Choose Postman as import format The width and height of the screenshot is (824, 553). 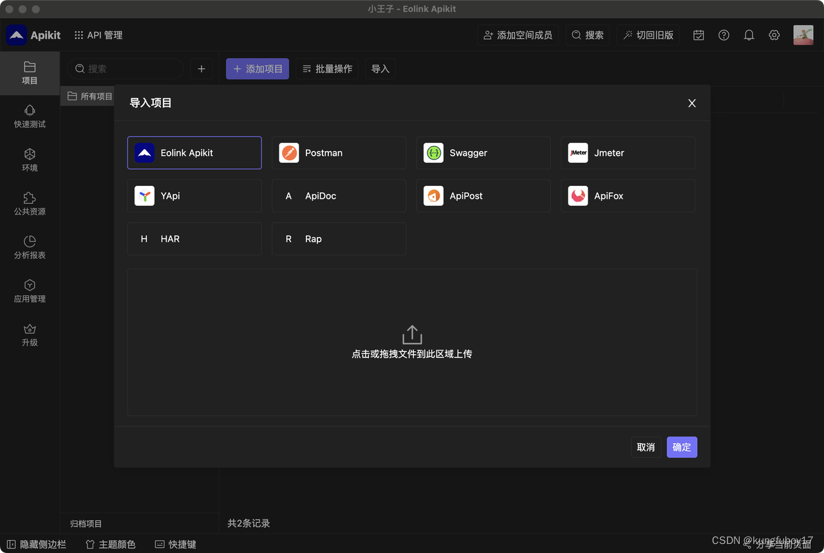click(339, 152)
